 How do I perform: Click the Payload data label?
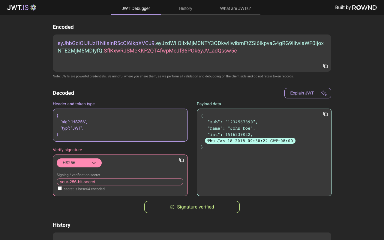[x=209, y=104]
